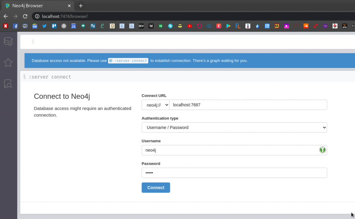Open the Favorites star panel
355x219 pixels.
[x=8, y=63]
